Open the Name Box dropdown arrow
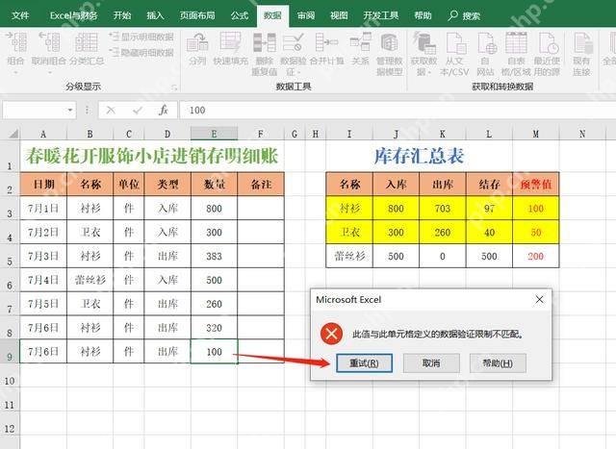Image resolution: width=616 pixels, height=449 pixels. (70, 111)
